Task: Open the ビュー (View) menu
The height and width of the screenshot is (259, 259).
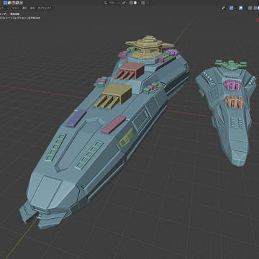Action: click(15, 8)
